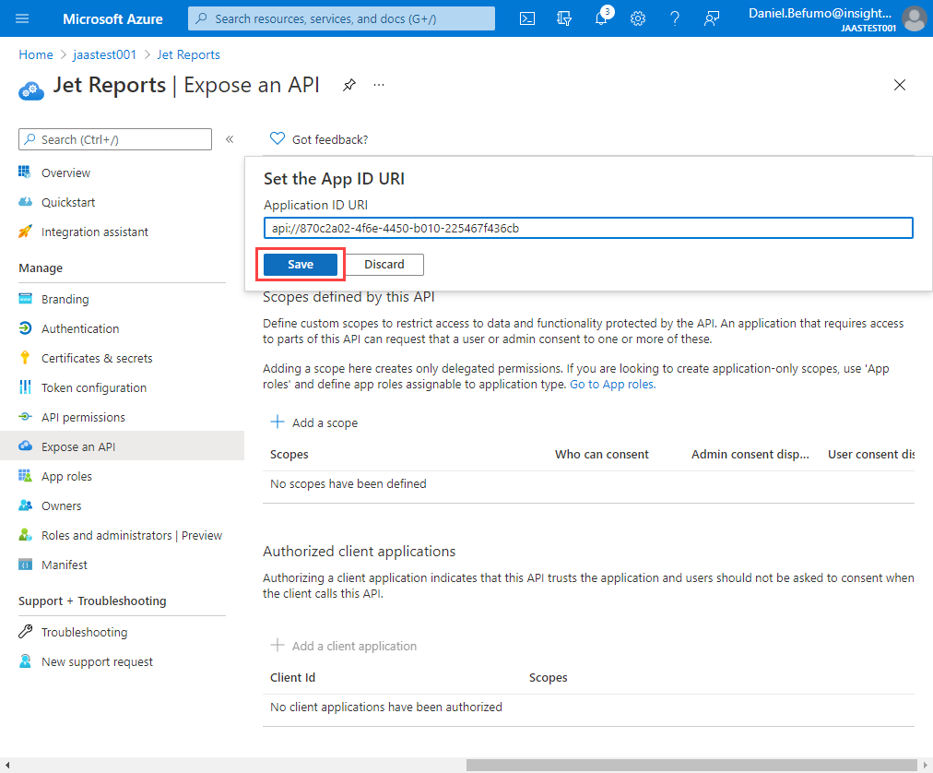Click the Troubleshooting wrench icon
Viewport: 933px width, 773px height.
[25, 631]
